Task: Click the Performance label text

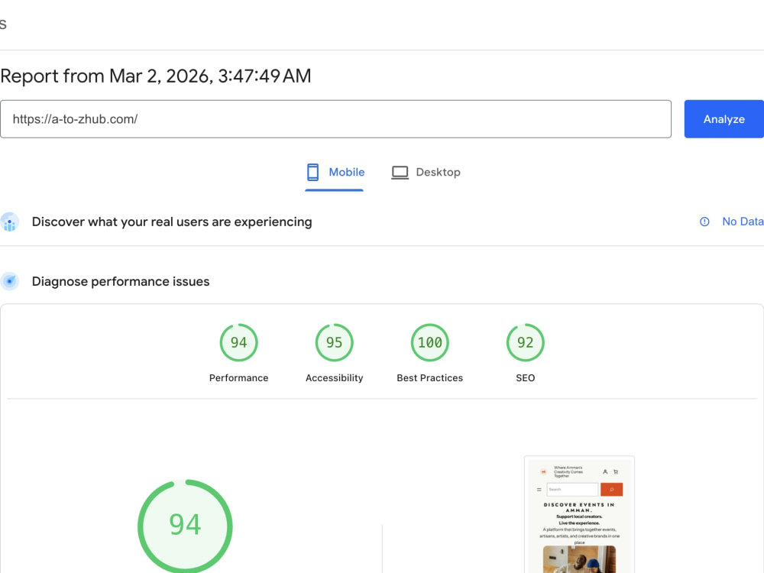Action: 238,378
